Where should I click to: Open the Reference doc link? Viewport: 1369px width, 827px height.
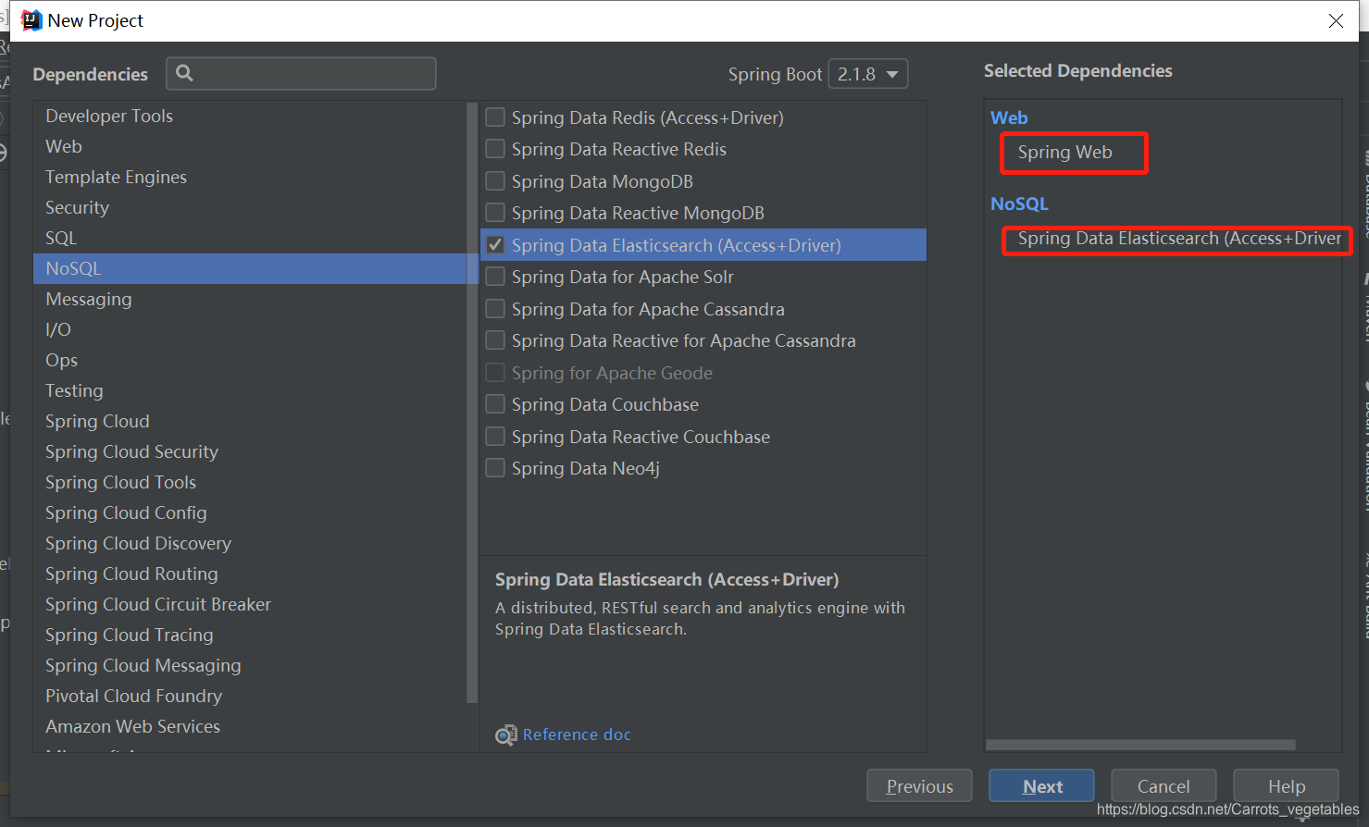tap(577, 734)
